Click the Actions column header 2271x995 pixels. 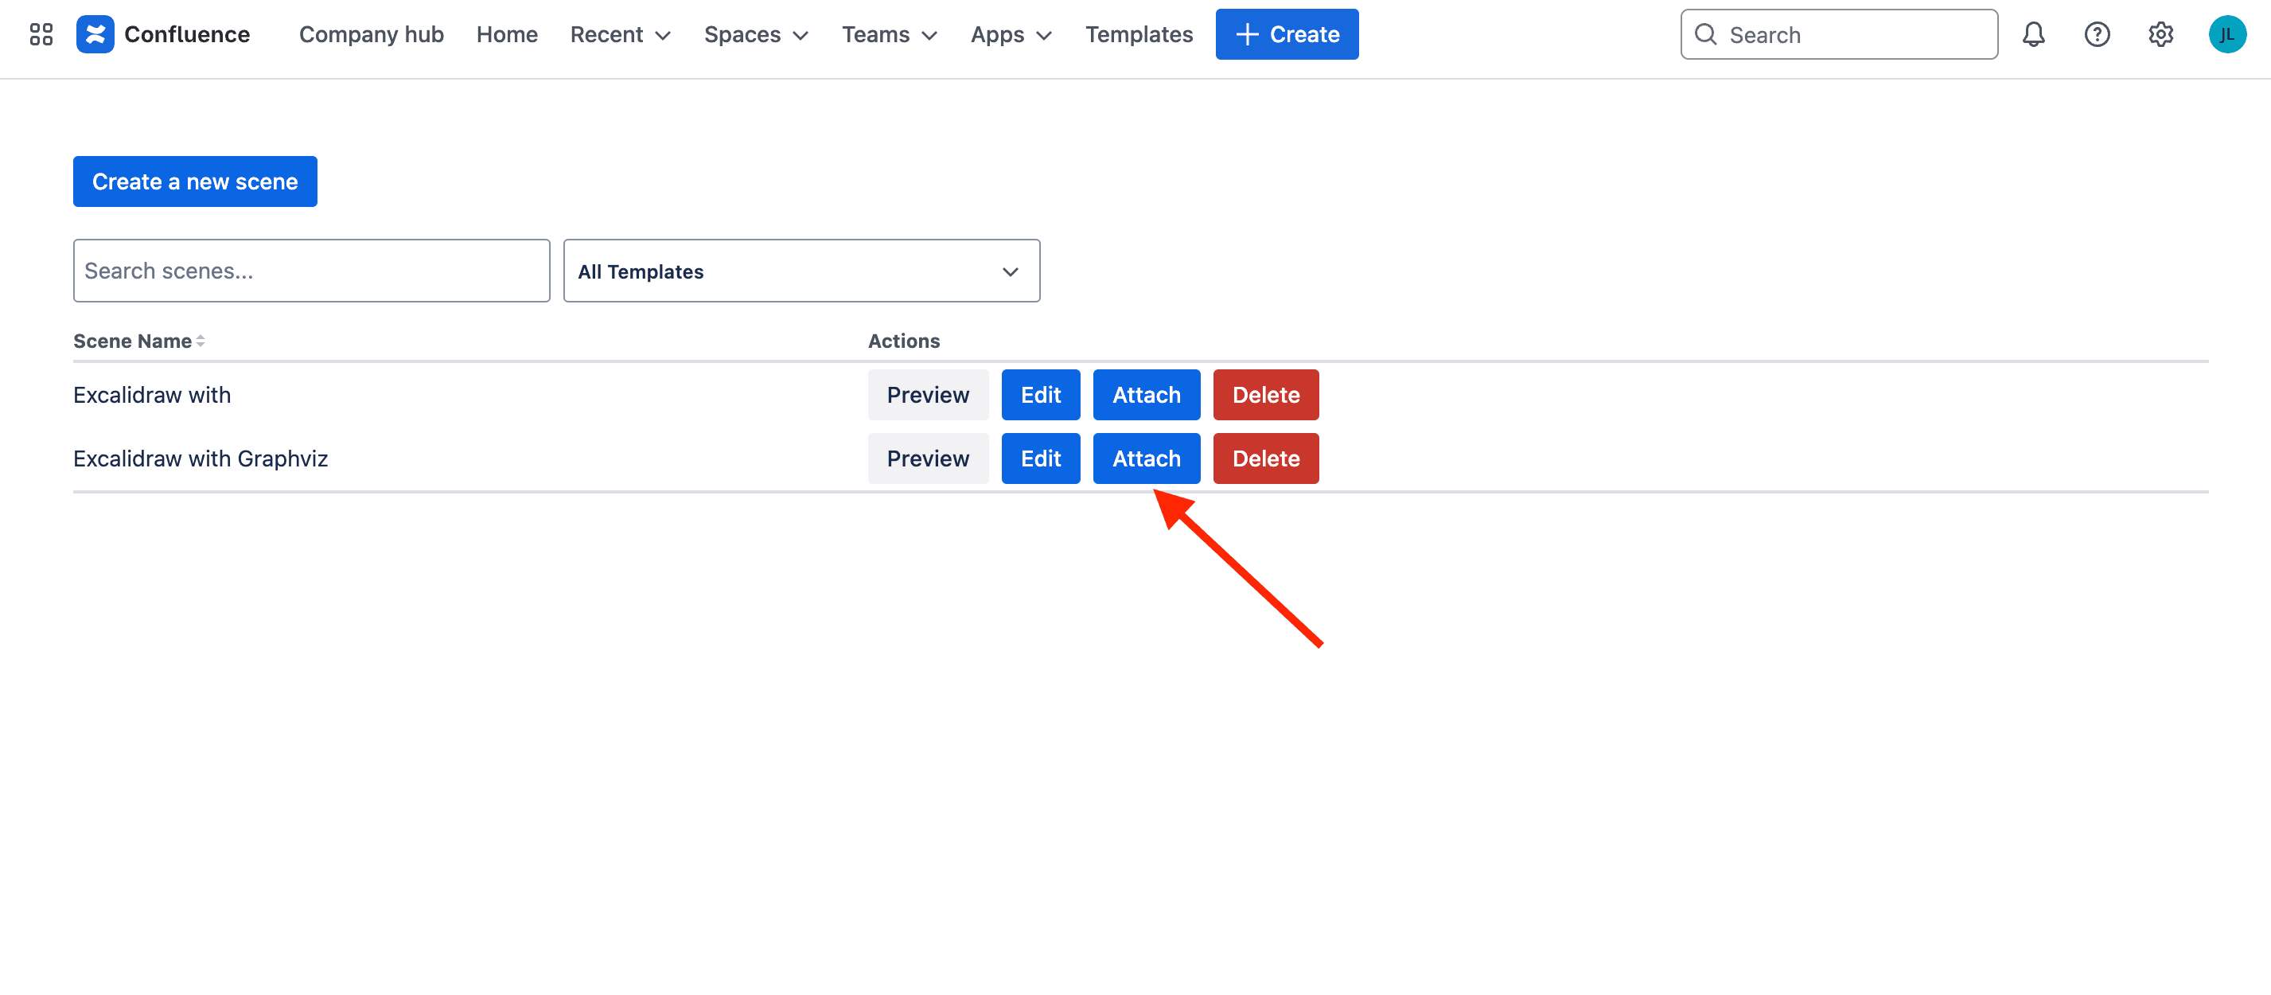click(x=904, y=341)
